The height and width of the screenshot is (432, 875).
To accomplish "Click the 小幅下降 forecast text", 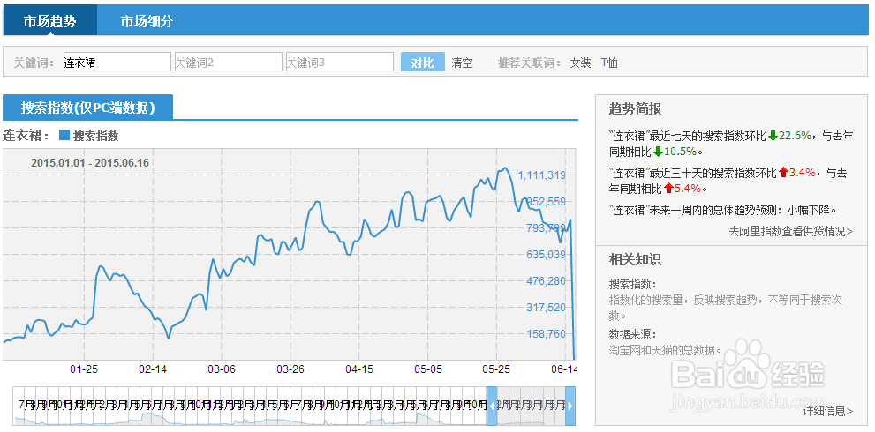I will click(809, 211).
